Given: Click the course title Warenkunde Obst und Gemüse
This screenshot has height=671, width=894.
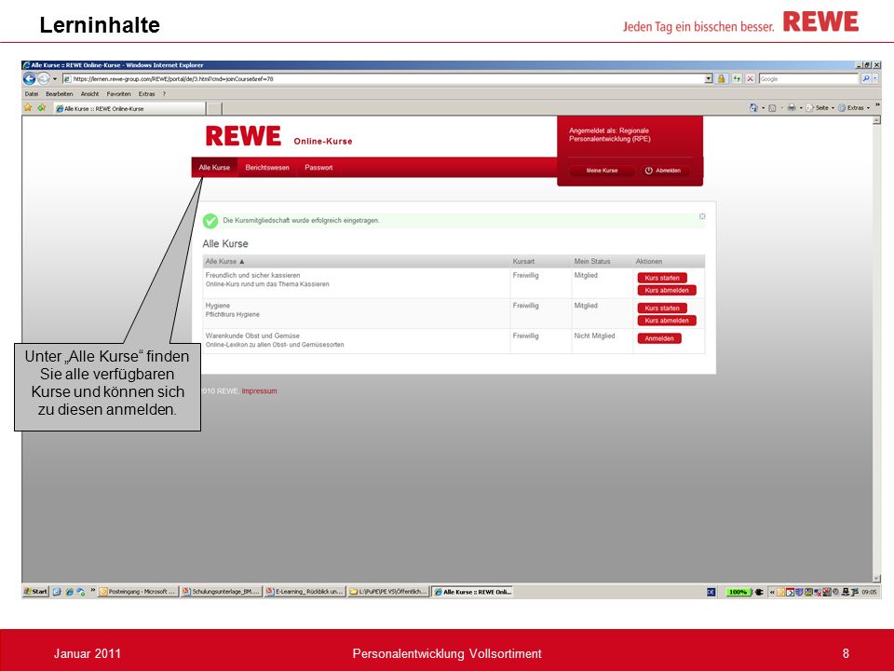Looking at the screenshot, I should tap(252, 335).
